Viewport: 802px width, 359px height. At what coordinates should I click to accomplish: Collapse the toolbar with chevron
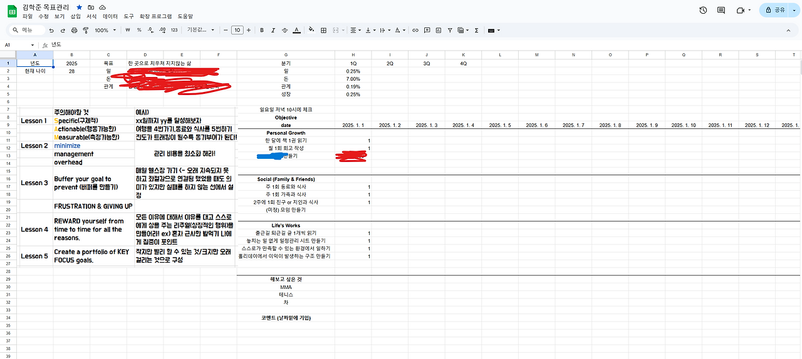click(789, 30)
